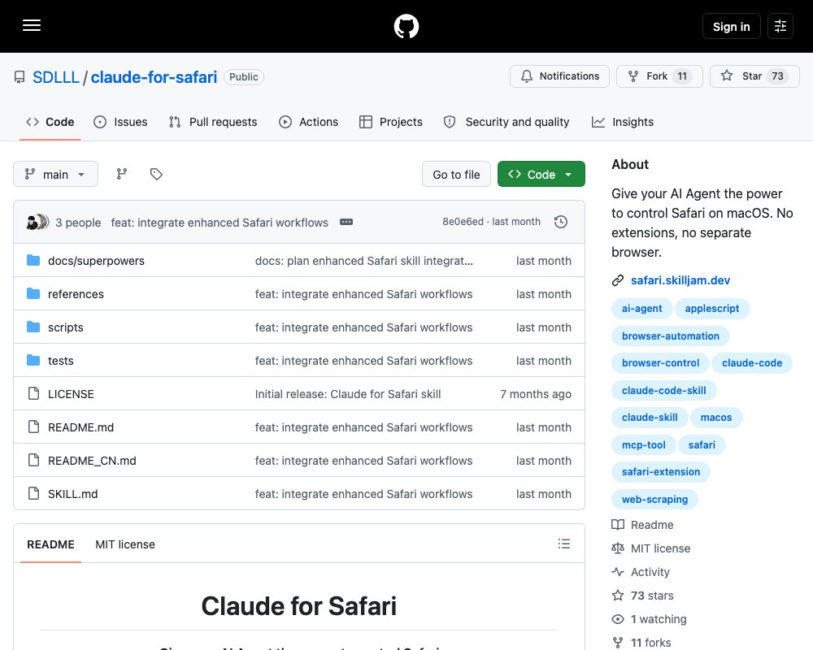Open 'Initial release: Claude for Safari skill' commit
Image resolution: width=813 pixels, height=650 pixels.
coord(348,394)
